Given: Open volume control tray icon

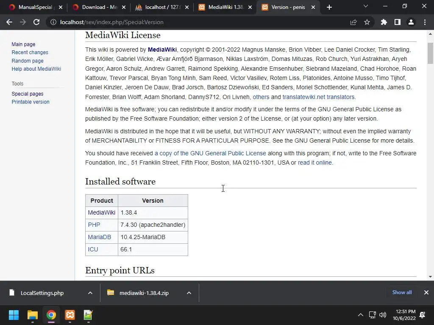Looking at the screenshot, I should click(x=383, y=315).
